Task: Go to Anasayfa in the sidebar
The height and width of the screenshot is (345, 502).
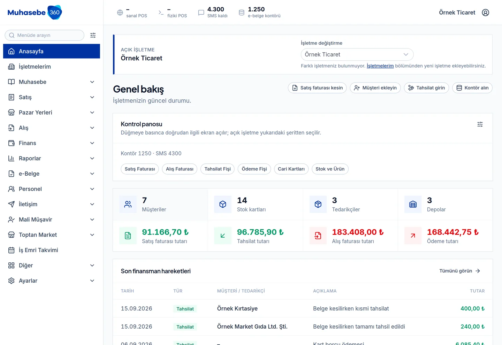Action: (52, 51)
